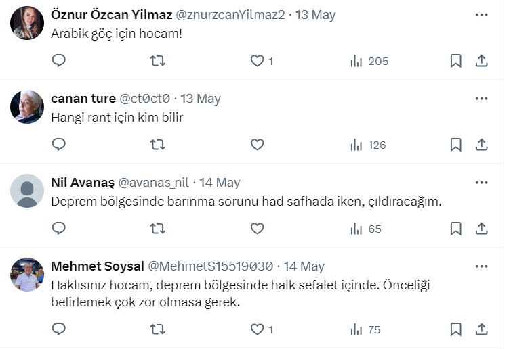Like the 'Hangi rant için' tweet
The height and width of the screenshot is (349, 511).
pos(257,145)
